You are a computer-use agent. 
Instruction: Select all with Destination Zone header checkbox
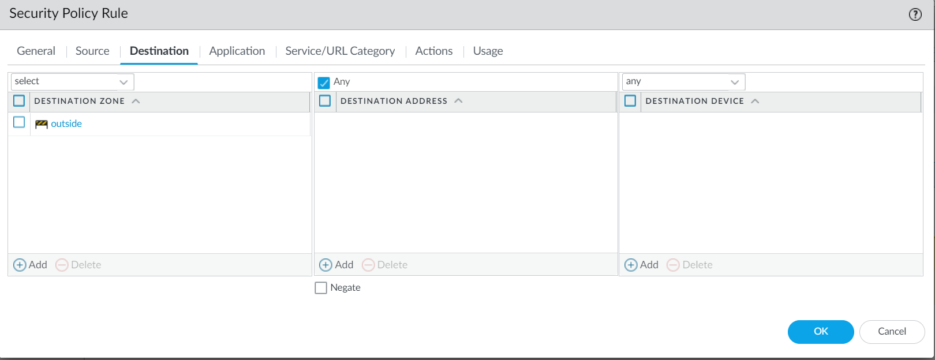coord(19,101)
